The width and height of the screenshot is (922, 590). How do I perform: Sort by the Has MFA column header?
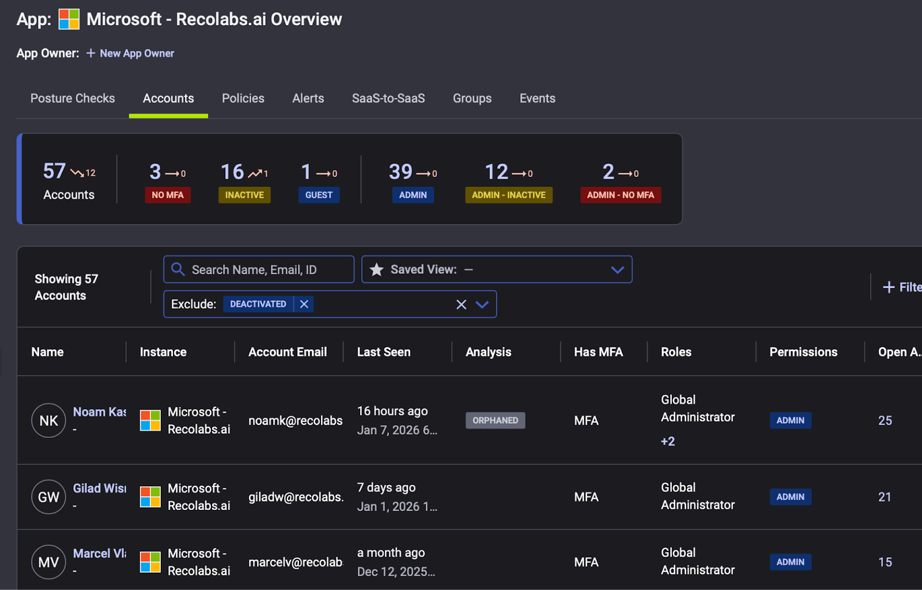click(x=599, y=352)
